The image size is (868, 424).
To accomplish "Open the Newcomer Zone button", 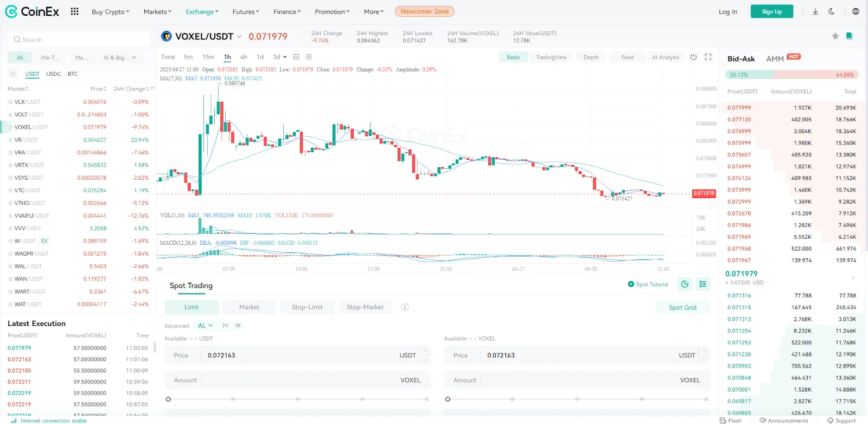I will pyautogui.click(x=425, y=11).
